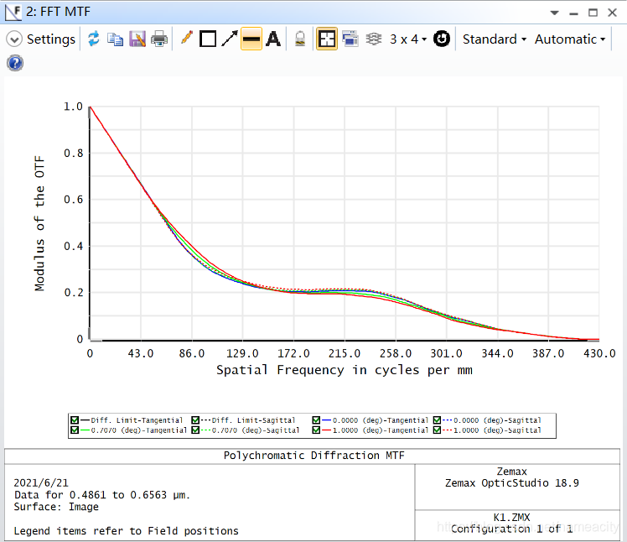Maximize the FFT MTF window
The width and height of the screenshot is (627, 542).
coord(593,13)
